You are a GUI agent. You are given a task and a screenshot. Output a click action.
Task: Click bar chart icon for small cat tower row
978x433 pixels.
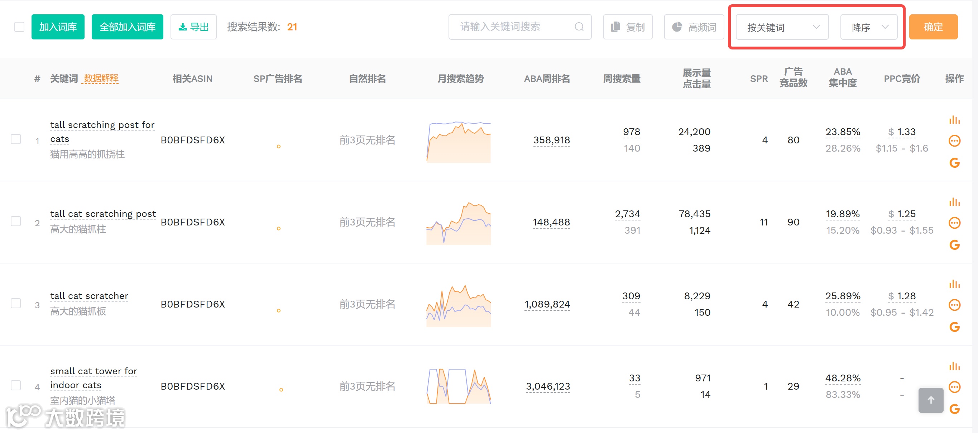[954, 367]
